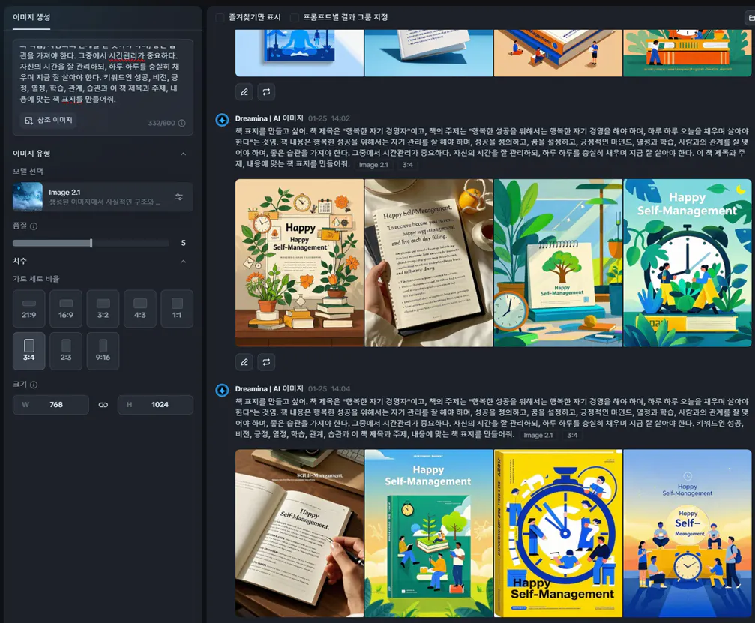
Task: Click regenerate icon under 14:02 images
Action: 266,362
